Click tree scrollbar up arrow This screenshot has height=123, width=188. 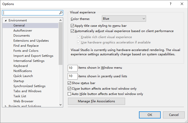[61, 20]
